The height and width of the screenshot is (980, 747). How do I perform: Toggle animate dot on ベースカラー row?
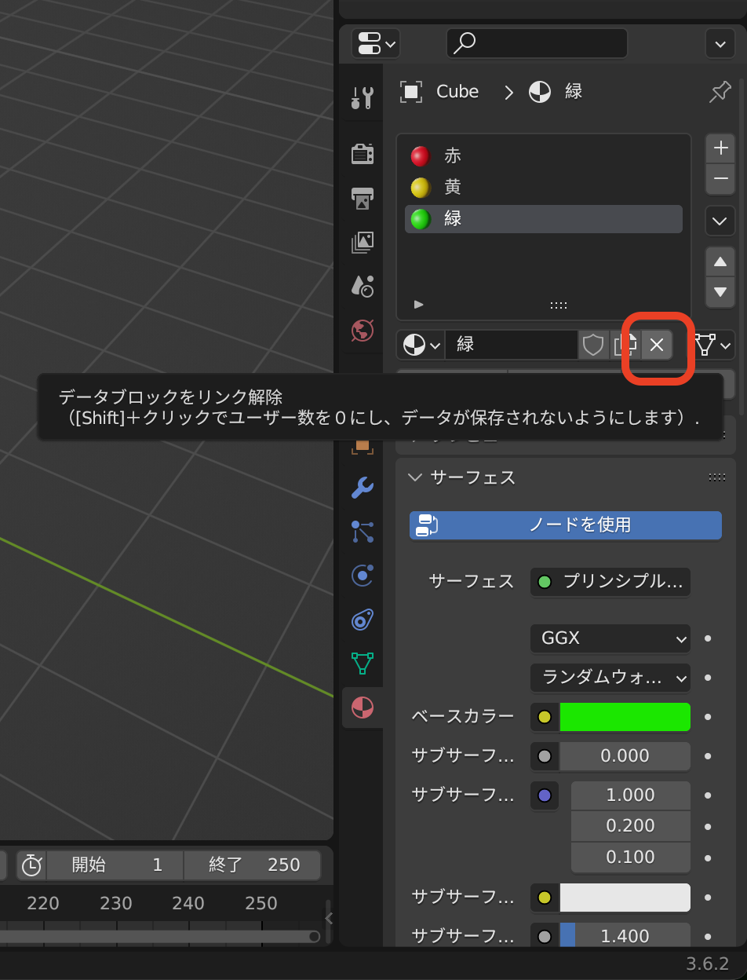pyautogui.click(x=708, y=717)
